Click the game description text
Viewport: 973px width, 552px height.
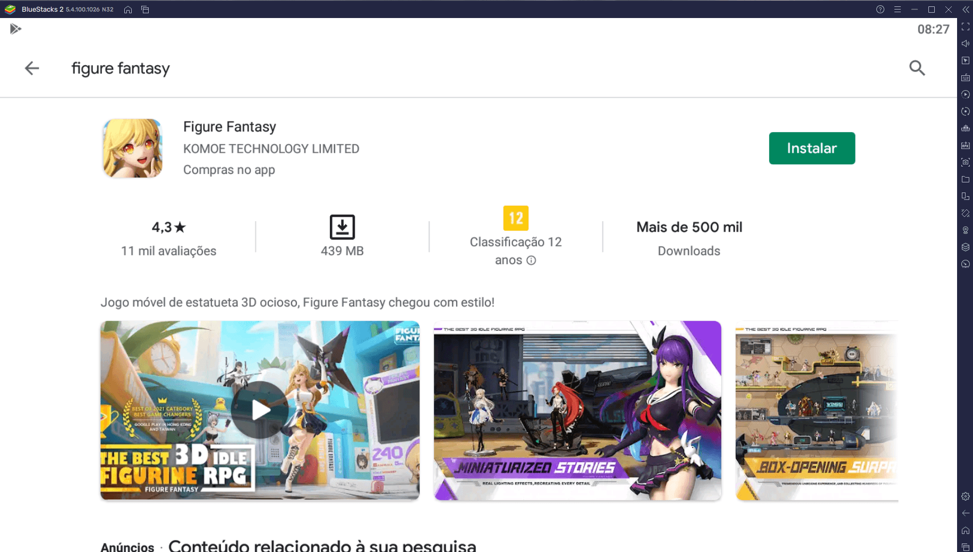click(297, 302)
